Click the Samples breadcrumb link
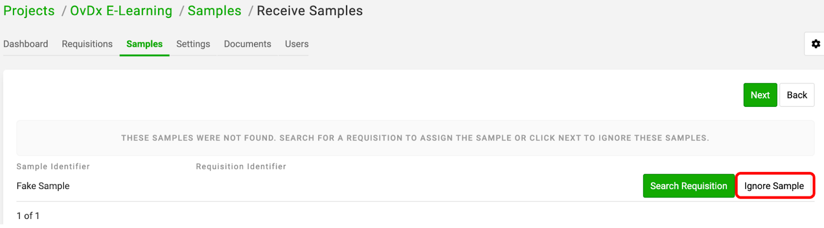The image size is (824, 228). click(x=214, y=11)
